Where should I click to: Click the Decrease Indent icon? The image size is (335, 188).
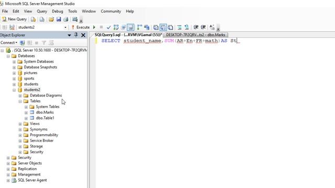[196, 27]
